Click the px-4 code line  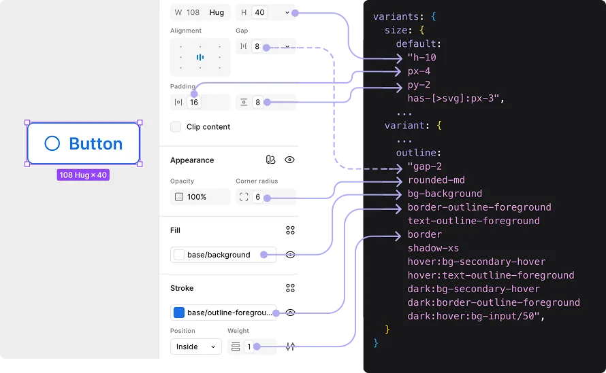pos(419,71)
